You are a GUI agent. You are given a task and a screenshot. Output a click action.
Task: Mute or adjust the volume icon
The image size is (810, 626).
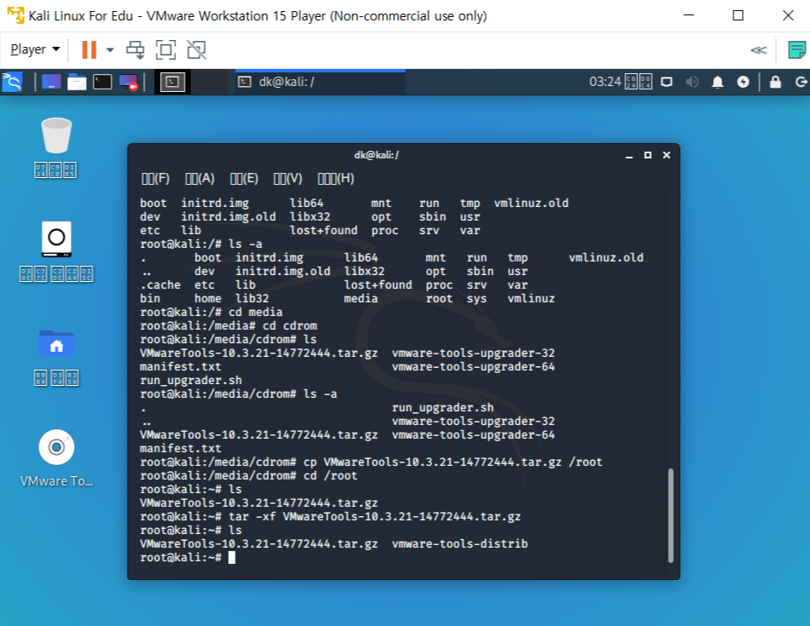click(x=693, y=82)
